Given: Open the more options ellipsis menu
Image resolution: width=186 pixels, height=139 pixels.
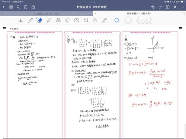Looking at the screenshot, I should coord(182,7).
